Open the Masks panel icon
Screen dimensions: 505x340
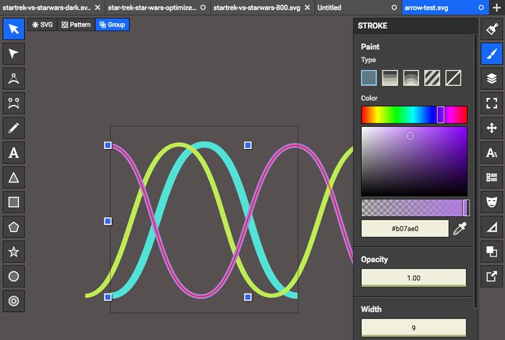tap(491, 202)
